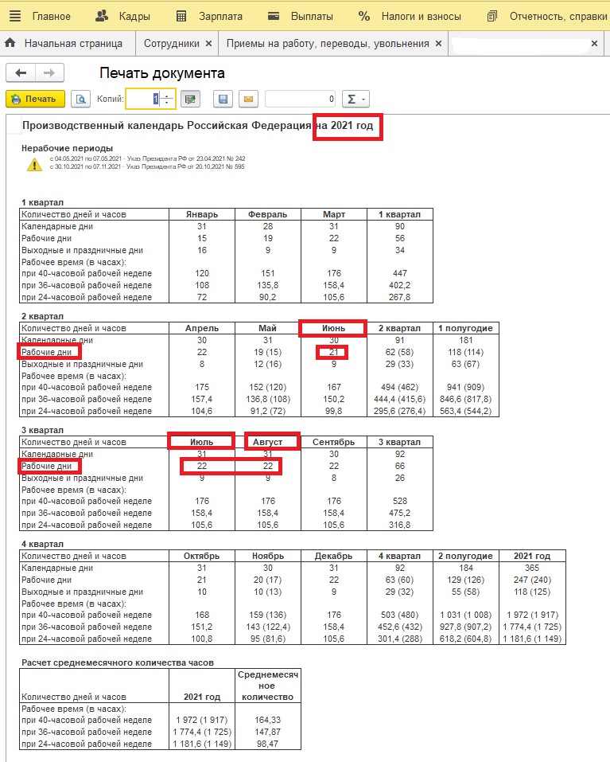
Task: Click the Сентябрь column header
Action: tap(334, 442)
